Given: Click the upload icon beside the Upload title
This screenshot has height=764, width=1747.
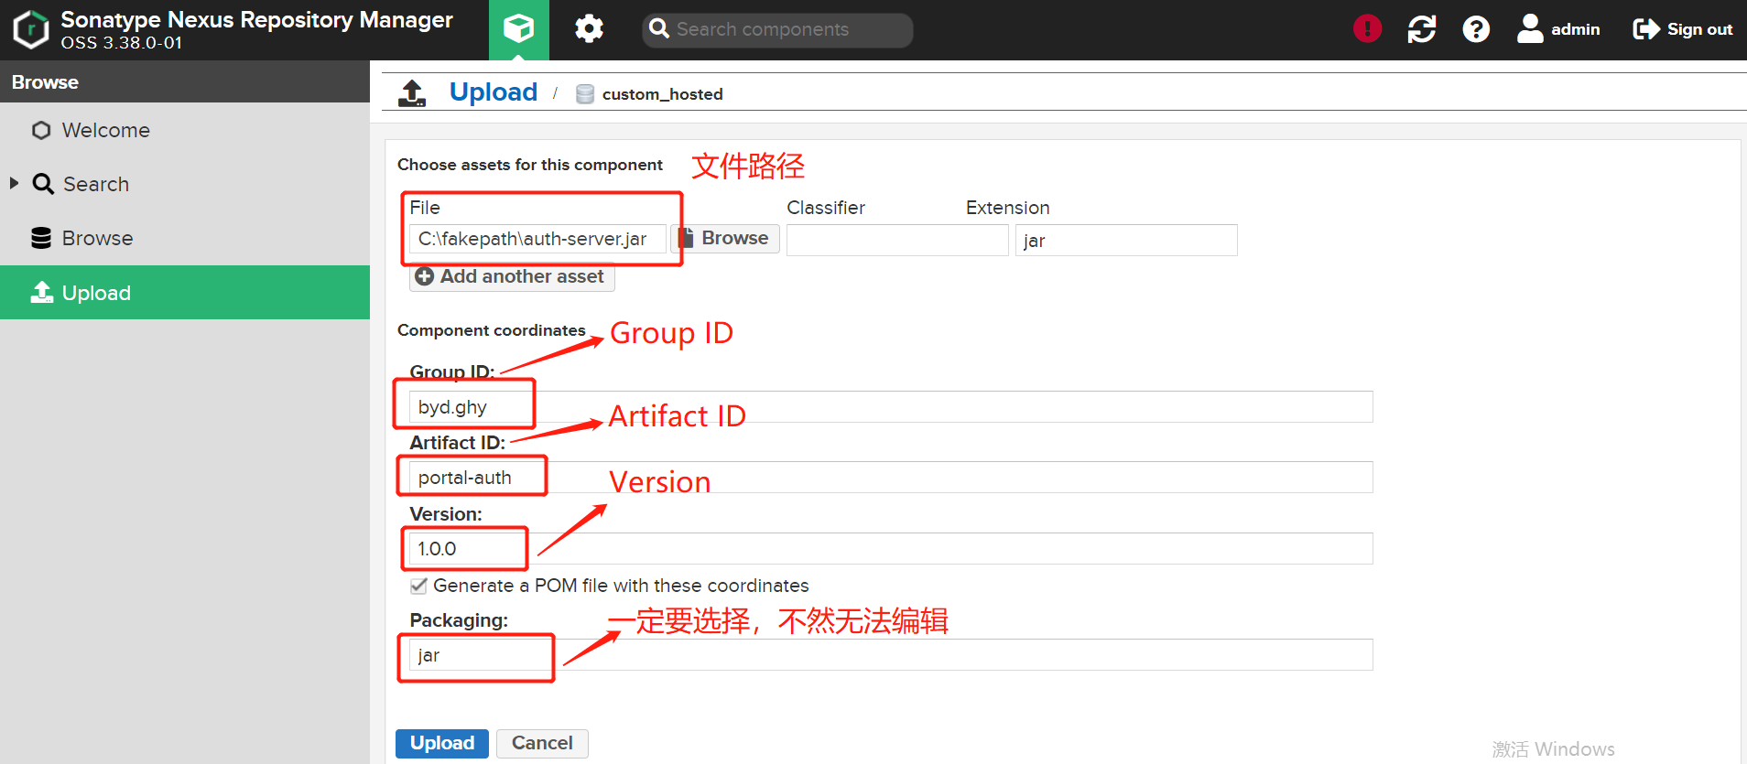Looking at the screenshot, I should [x=412, y=92].
